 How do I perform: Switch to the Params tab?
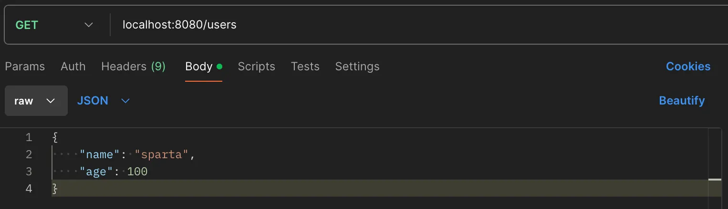tap(25, 66)
